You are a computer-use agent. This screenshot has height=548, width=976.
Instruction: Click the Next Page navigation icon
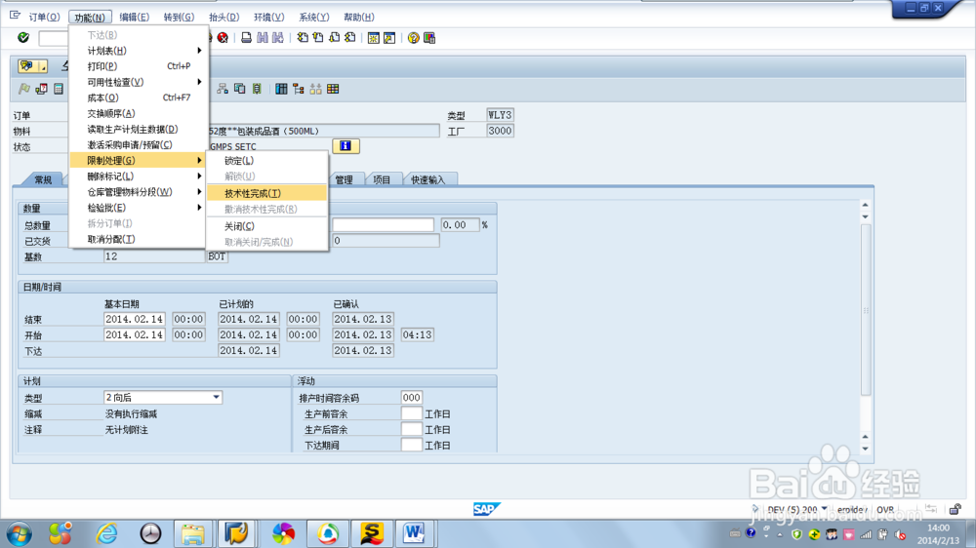click(334, 38)
